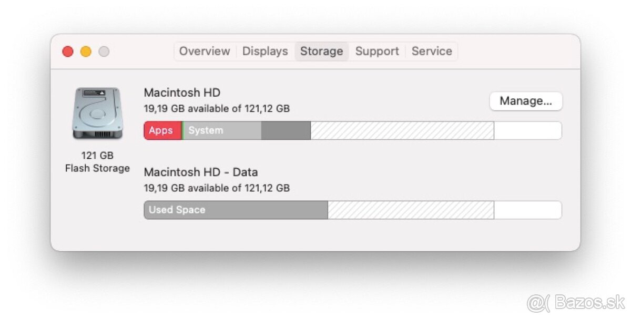Image resolution: width=631 pixels, height=318 pixels.
Task: Select the Support tab
Action: pos(377,51)
